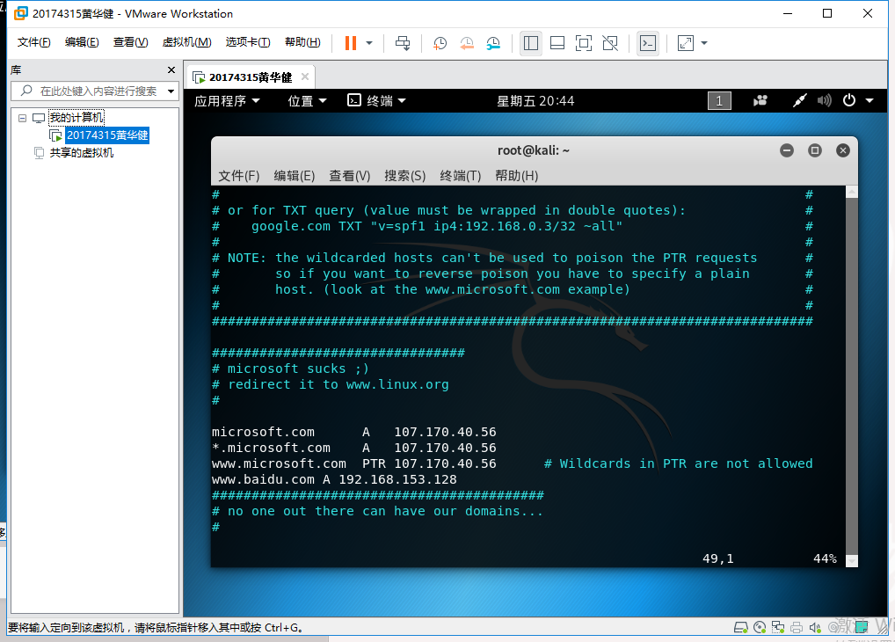Open the 选项卡(T) menu

click(x=248, y=42)
